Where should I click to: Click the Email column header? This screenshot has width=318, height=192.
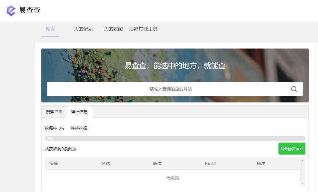(210, 163)
